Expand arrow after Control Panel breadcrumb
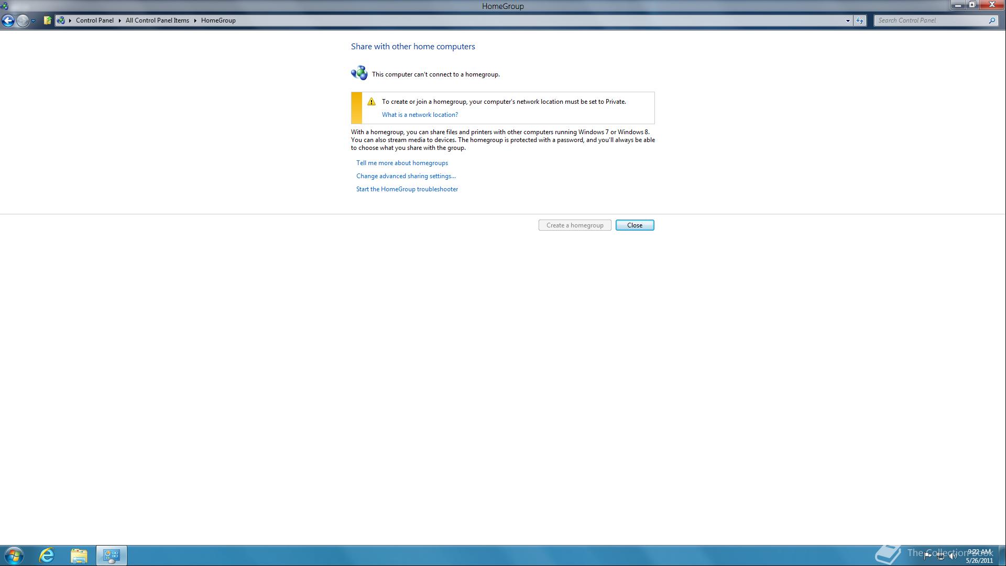Image resolution: width=1006 pixels, height=566 pixels. coord(119,20)
